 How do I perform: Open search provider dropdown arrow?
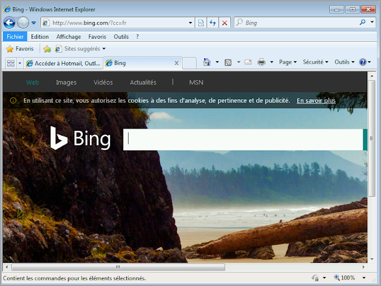click(x=372, y=22)
